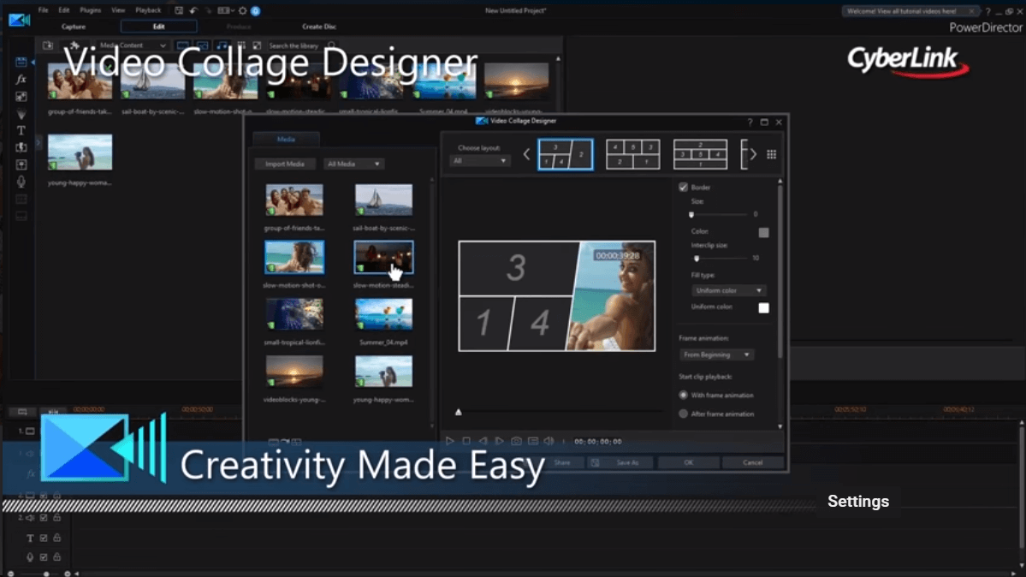Open the Media Content dropdown in library
Screen dimensions: 1026x577
[x=132, y=45]
